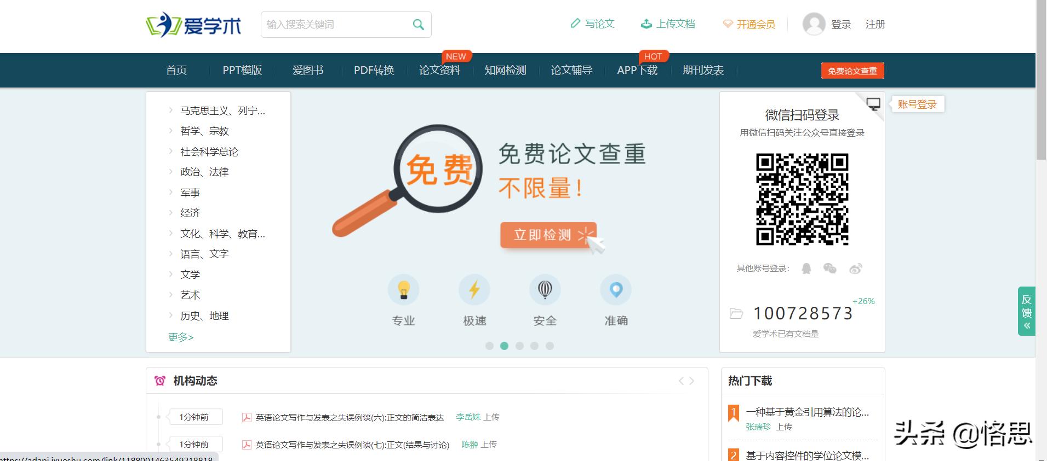Open 英语论文写作...(六):正文的简洁表达 document
The image size is (1047, 461).
[x=350, y=417]
